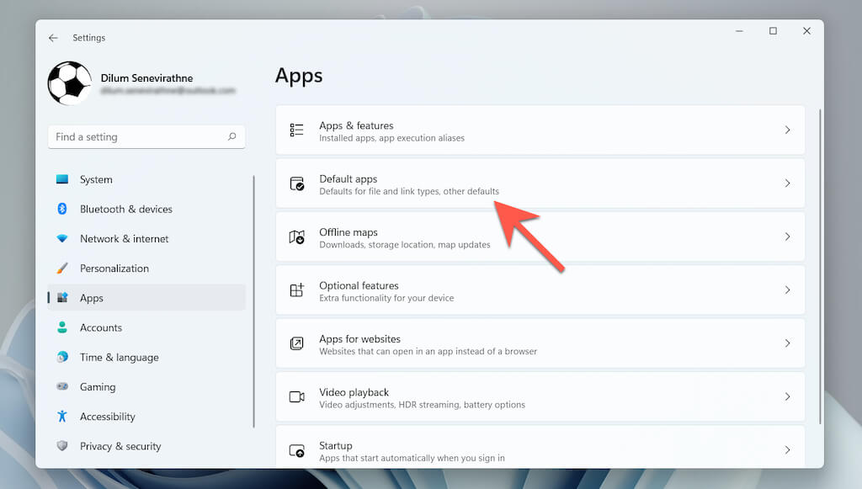This screenshot has height=489, width=862.
Task: Select Accounts in sidebar
Action: click(101, 328)
